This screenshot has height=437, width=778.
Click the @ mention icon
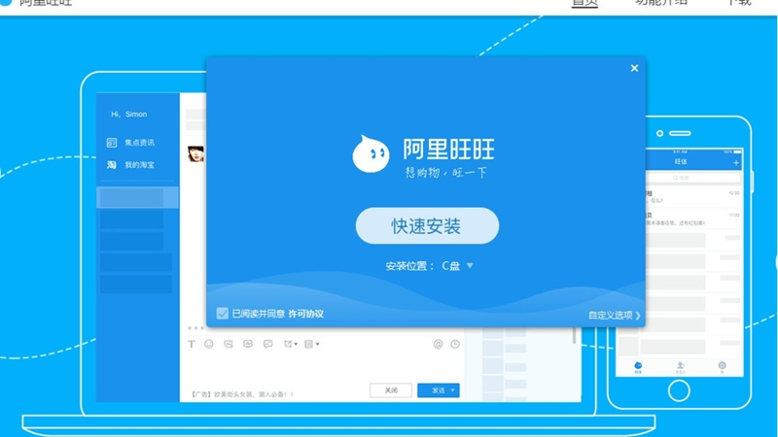(x=438, y=344)
